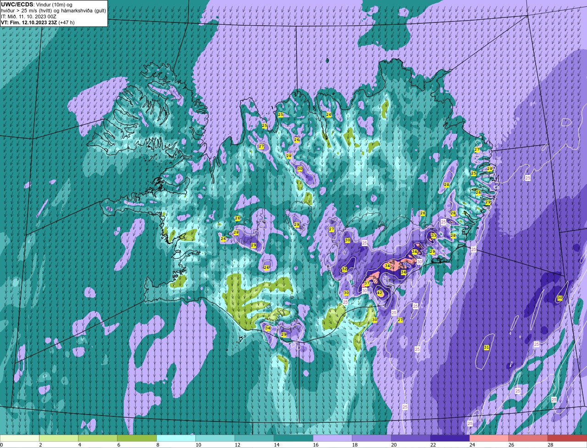Pick the 26–28 m/s salmon legend swatch
Screen dimensions: 587x448
[528, 438]
